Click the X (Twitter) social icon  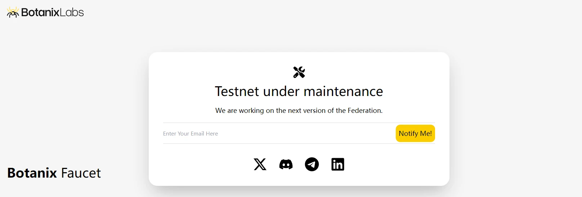click(260, 164)
